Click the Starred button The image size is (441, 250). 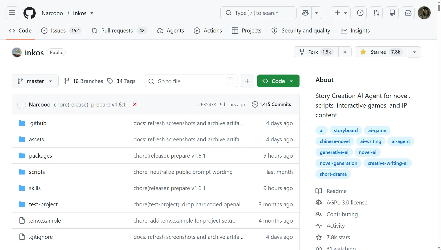pos(381,52)
